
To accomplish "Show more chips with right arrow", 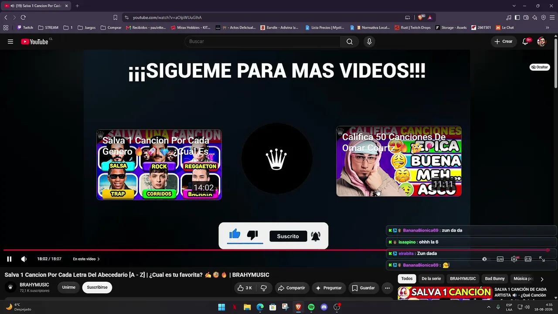I will click(x=542, y=279).
